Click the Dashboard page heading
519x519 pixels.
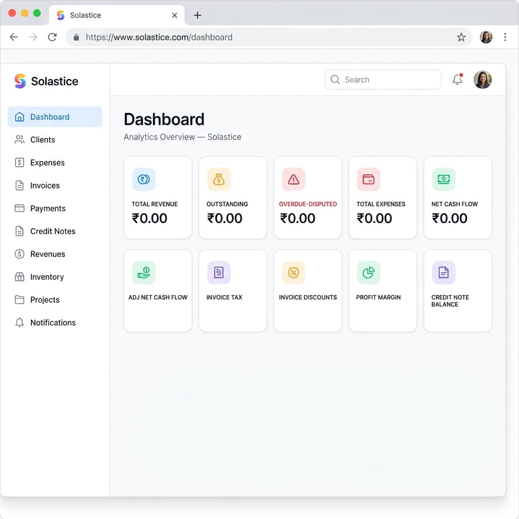pyautogui.click(x=164, y=119)
